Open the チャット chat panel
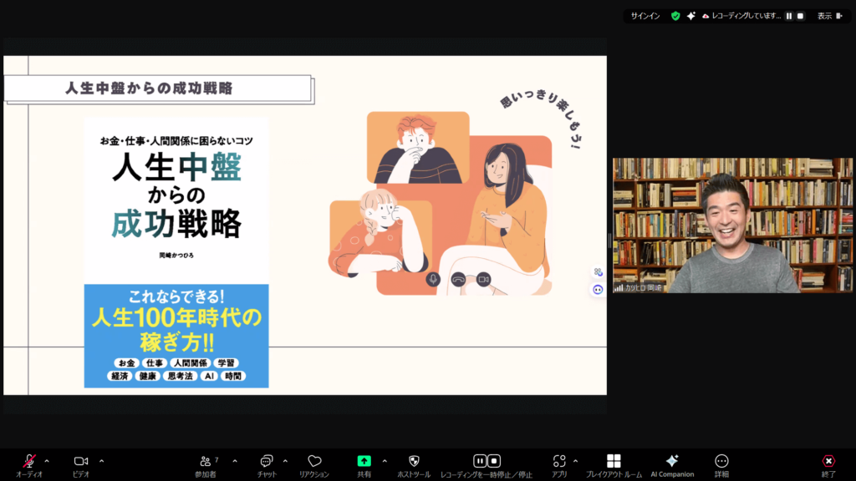 pos(267,462)
